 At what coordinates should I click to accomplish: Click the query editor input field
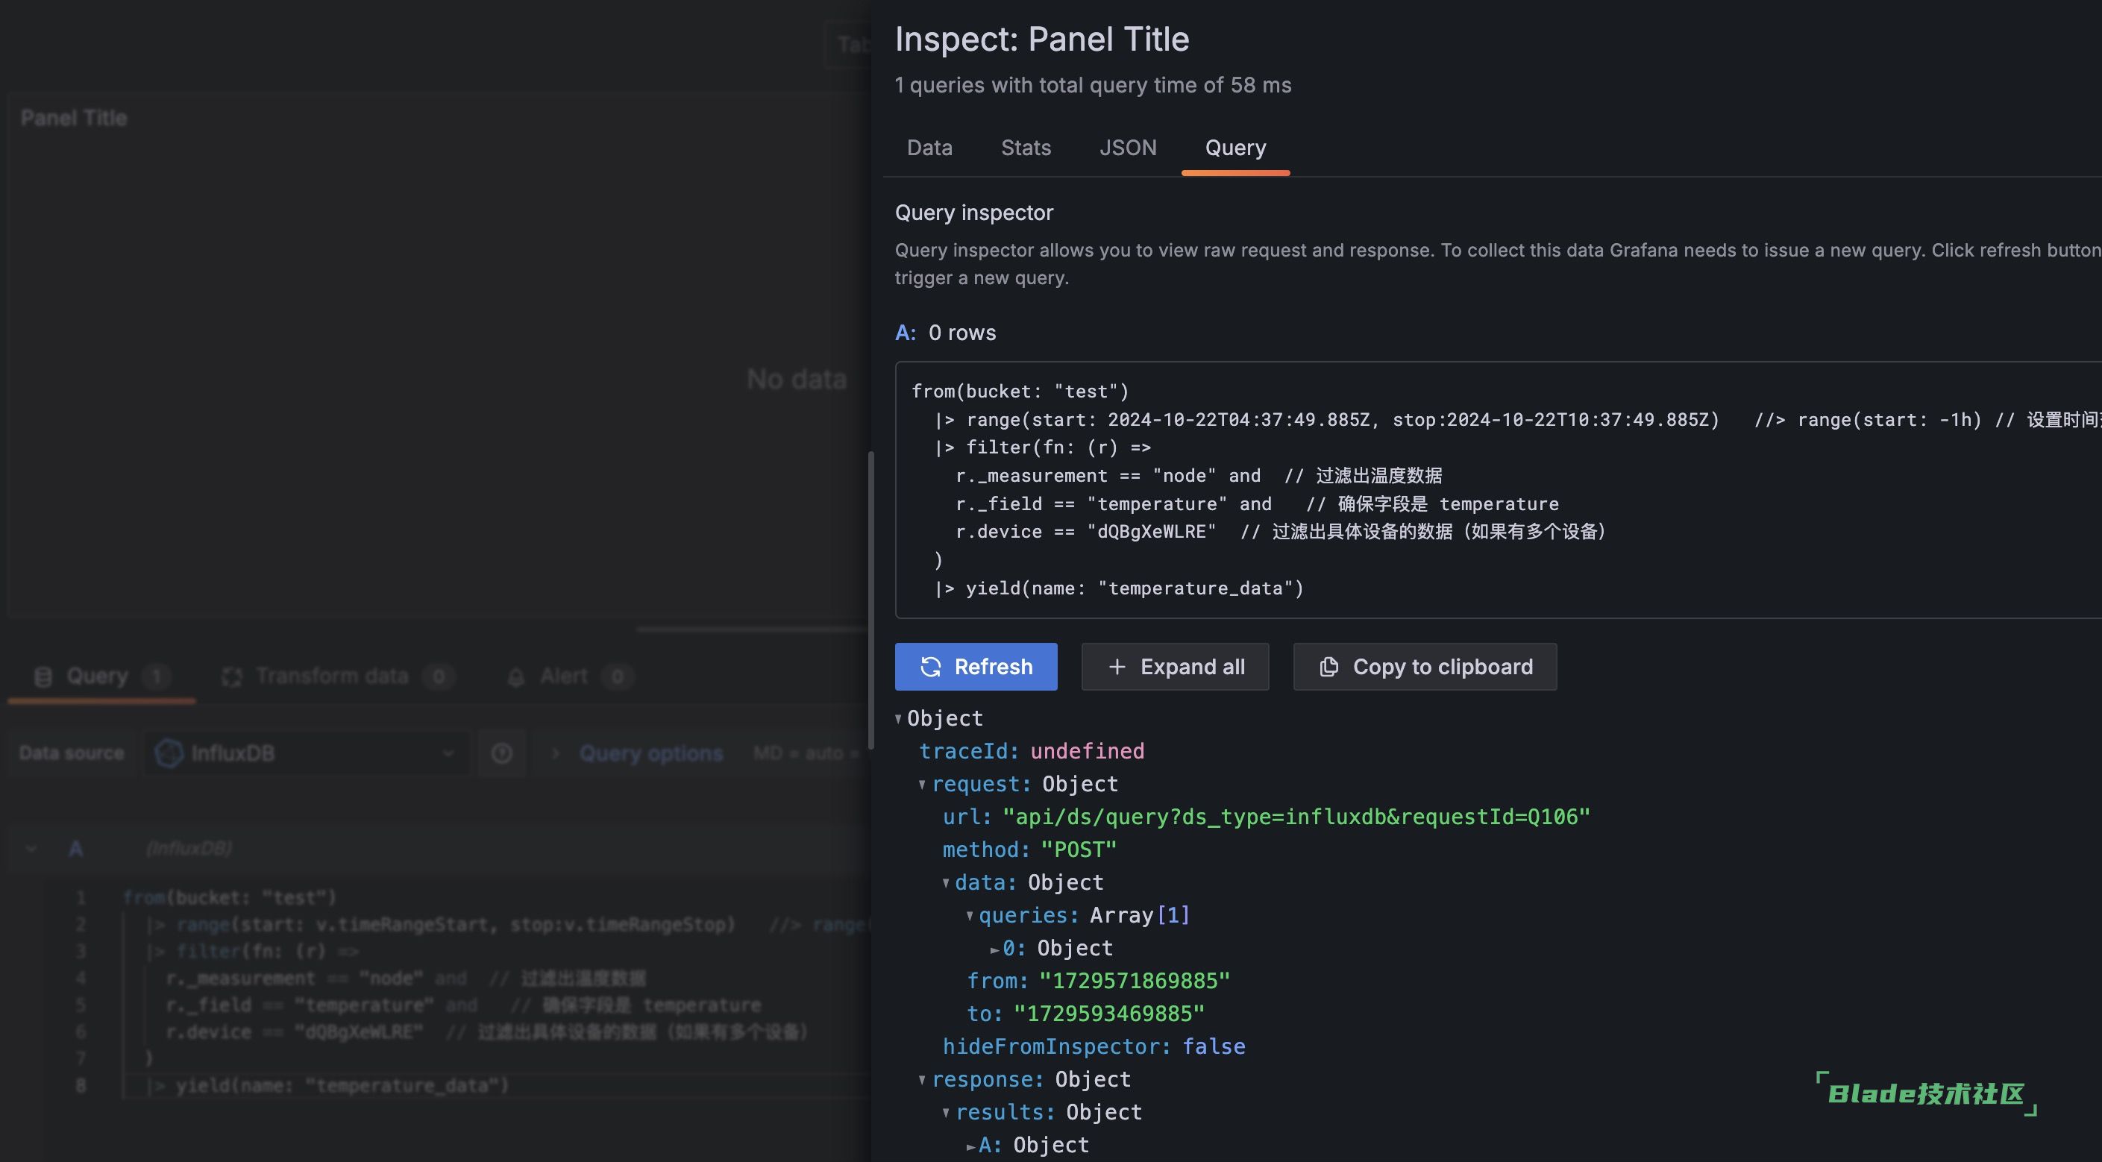coord(429,987)
